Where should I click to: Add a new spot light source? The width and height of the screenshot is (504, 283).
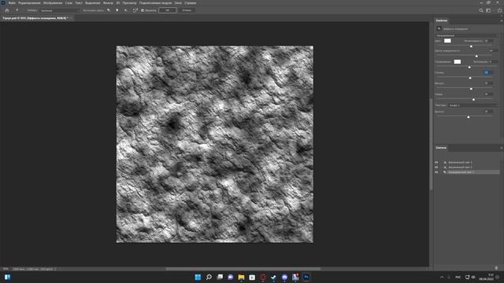(x=109, y=10)
